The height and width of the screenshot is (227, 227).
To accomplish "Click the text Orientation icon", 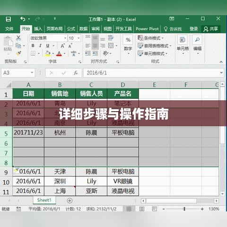I will 105,53.
